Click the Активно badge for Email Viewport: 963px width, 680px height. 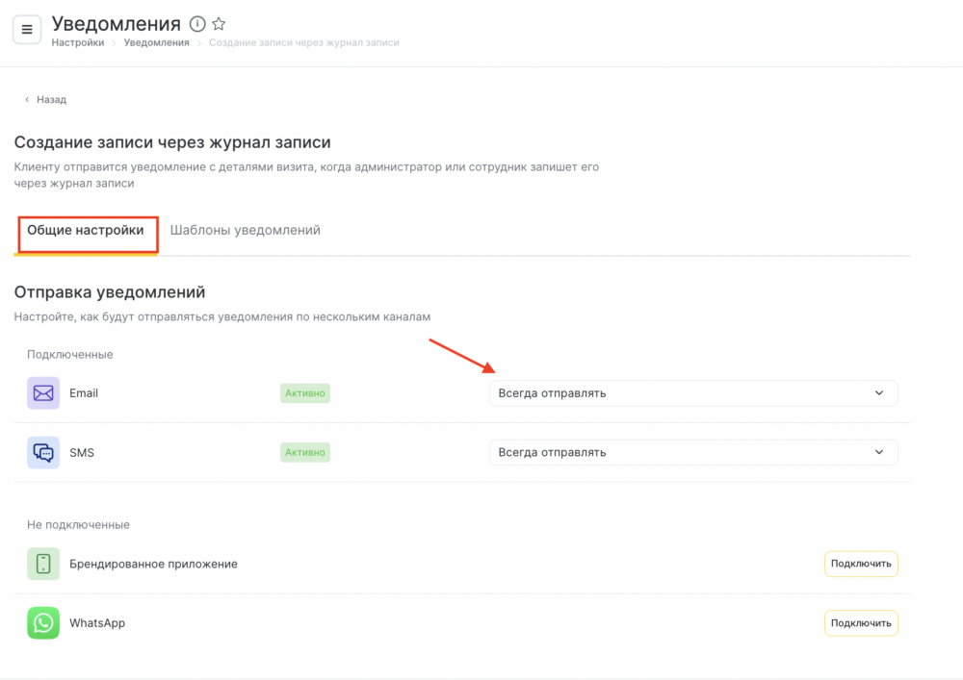click(305, 393)
